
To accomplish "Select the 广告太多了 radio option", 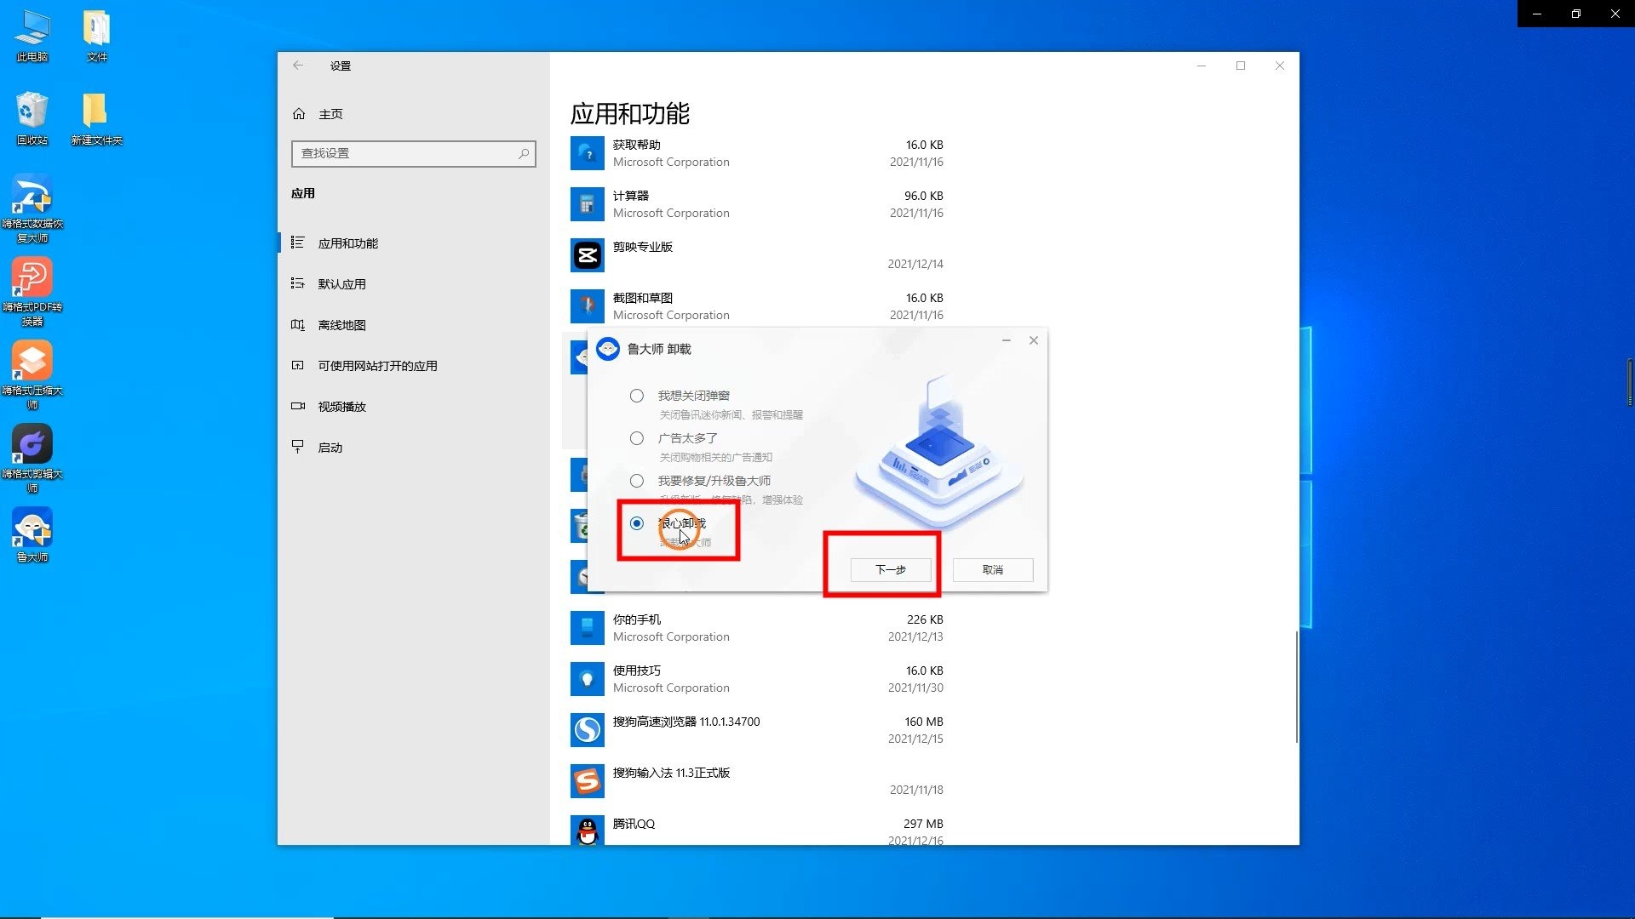I will (x=636, y=438).
